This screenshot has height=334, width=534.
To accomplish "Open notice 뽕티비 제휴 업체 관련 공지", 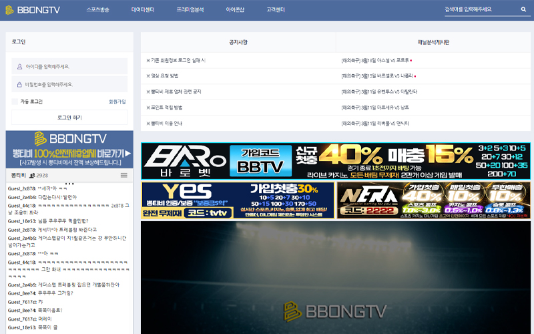I will point(174,92).
